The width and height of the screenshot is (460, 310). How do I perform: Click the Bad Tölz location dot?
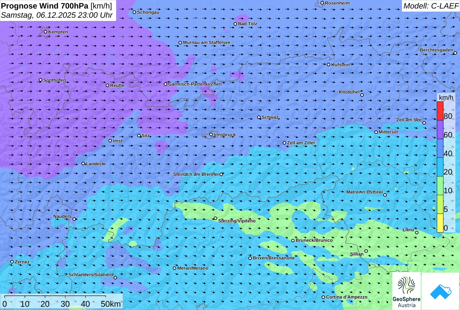235,24
